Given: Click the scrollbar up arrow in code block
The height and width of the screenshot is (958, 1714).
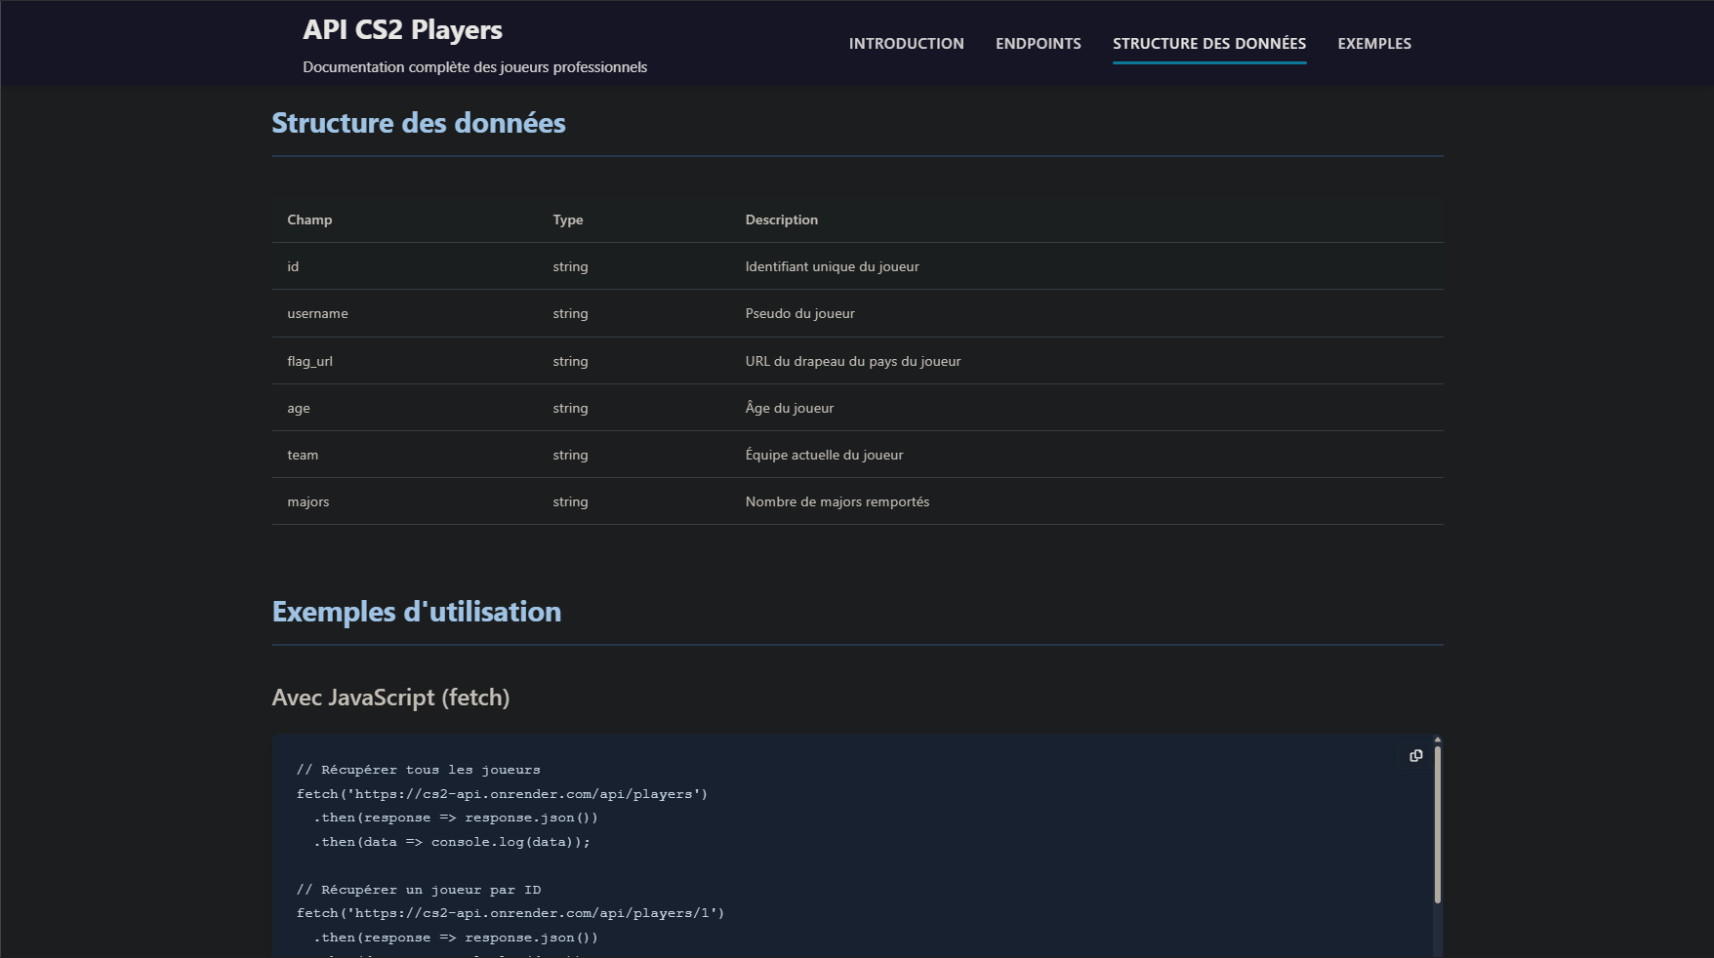Looking at the screenshot, I should pyautogui.click(x=1437, y=739).
